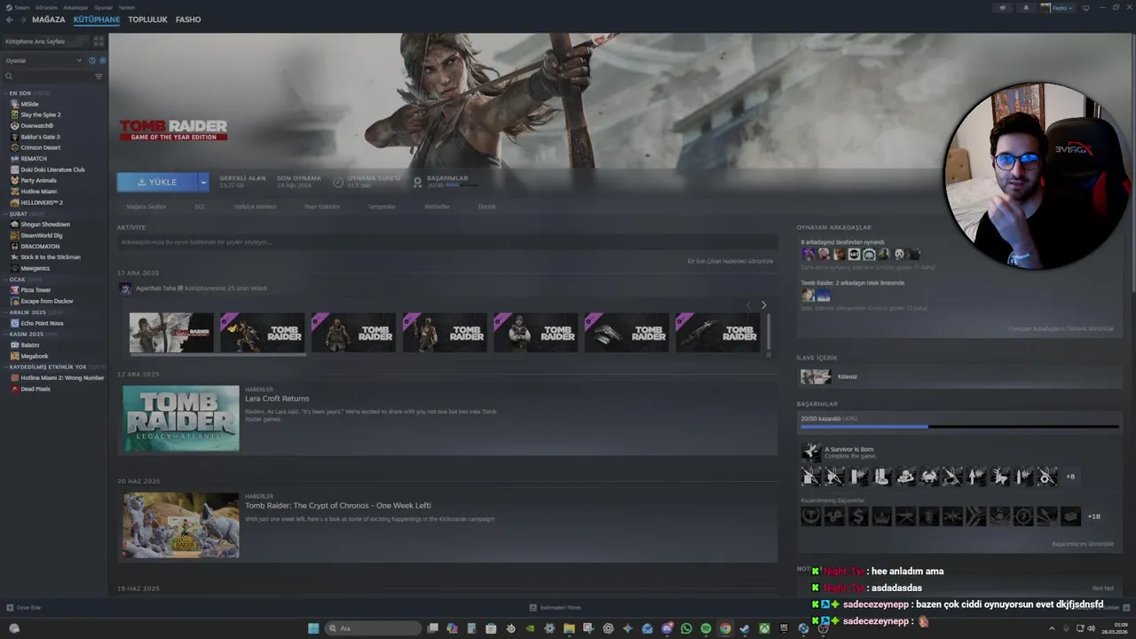Image resolution: width=1136 pixels, height=639 pixels.
Task: Open A Survivor Is Born achievement icon
Action: point(811,452)
